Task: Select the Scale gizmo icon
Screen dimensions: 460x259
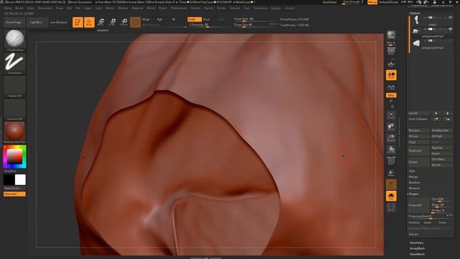Action: tap(112, 22)
